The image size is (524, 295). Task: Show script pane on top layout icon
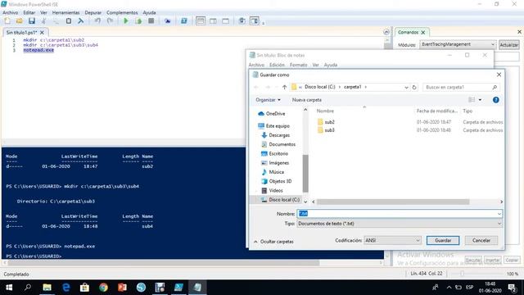[x=201, y=21]
